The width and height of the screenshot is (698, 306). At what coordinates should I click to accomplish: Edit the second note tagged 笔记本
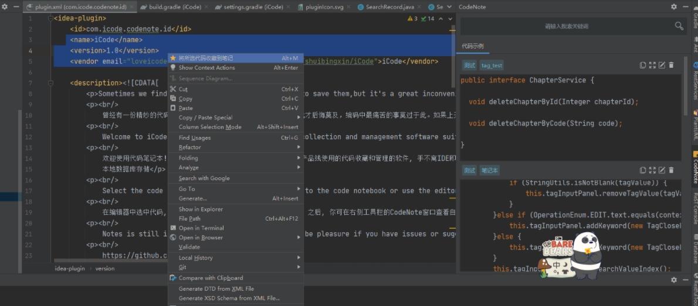coord(662,170)
